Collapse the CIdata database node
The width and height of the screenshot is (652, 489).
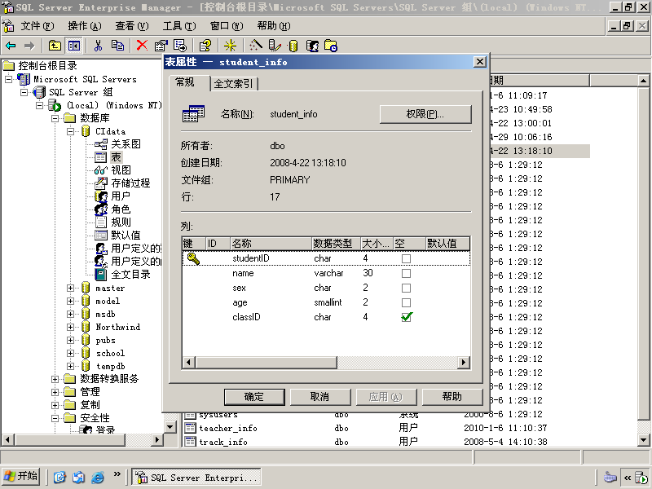pyautogui.click(x=70, y=131)
